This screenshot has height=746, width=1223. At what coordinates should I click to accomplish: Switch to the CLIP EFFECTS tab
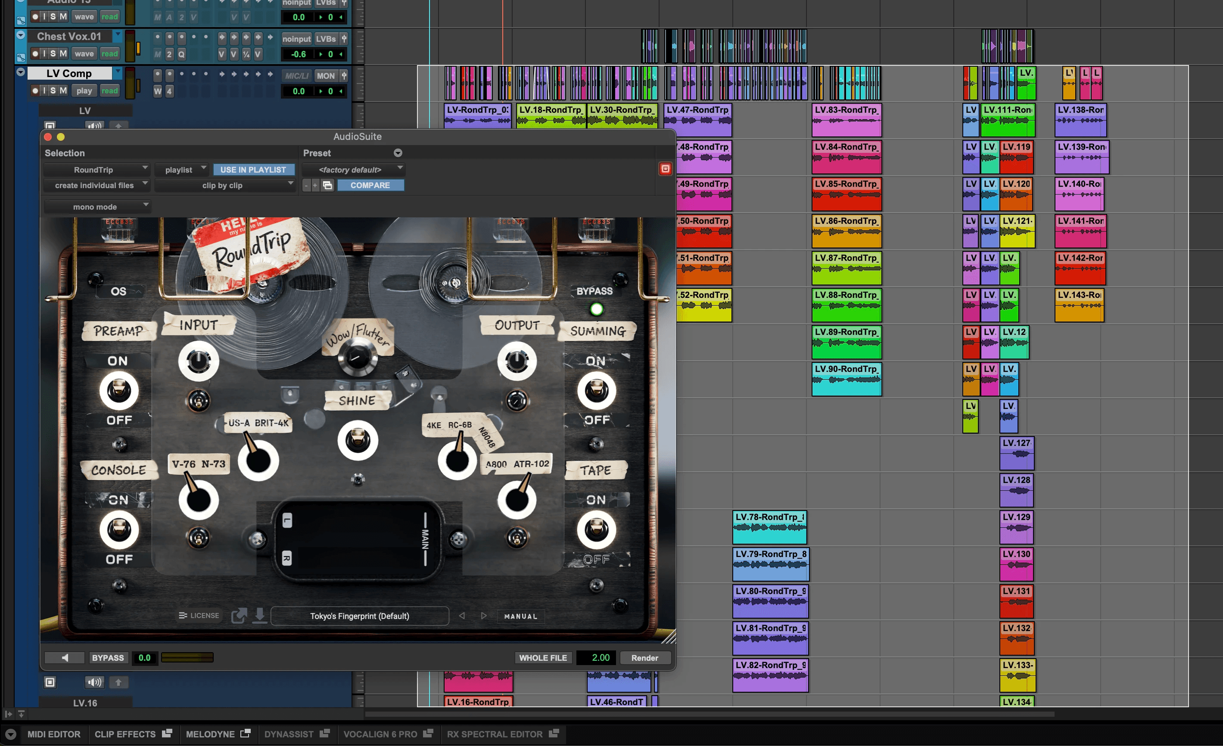[x=125, y=734]
